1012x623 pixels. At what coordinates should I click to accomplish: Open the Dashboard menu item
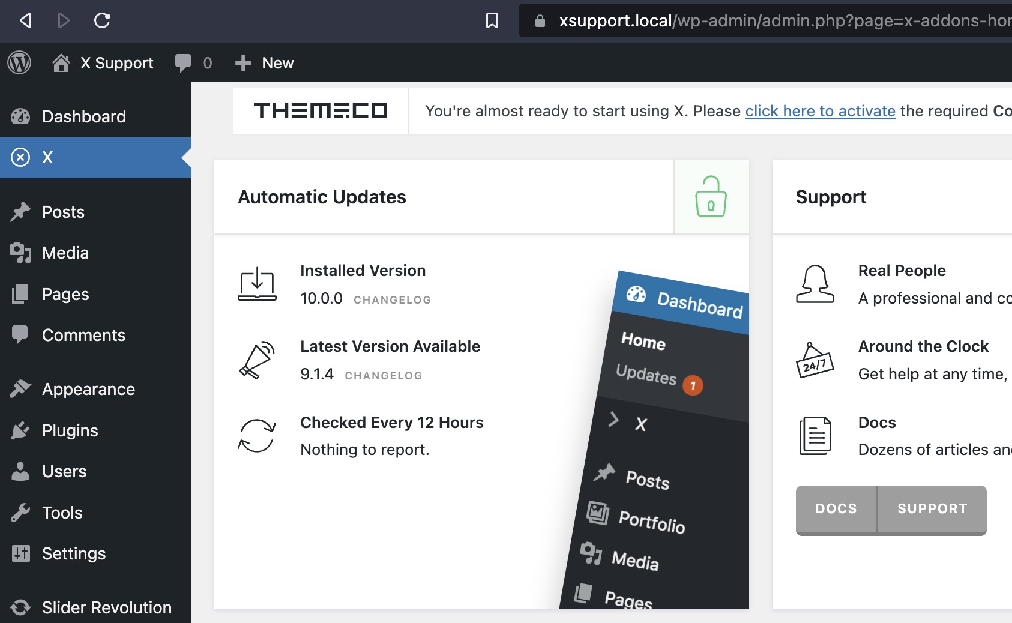tap(83, 116)
